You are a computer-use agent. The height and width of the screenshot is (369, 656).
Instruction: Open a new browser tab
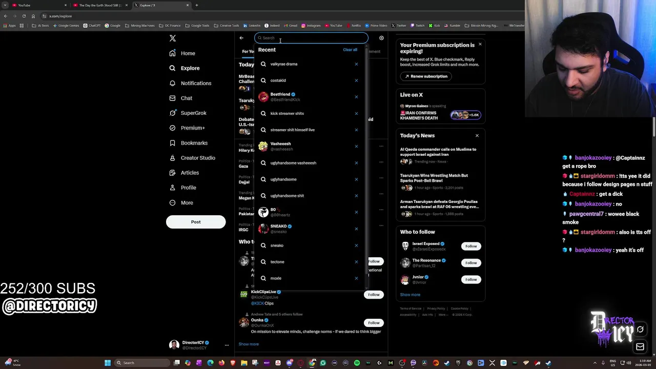coord(197,5)
